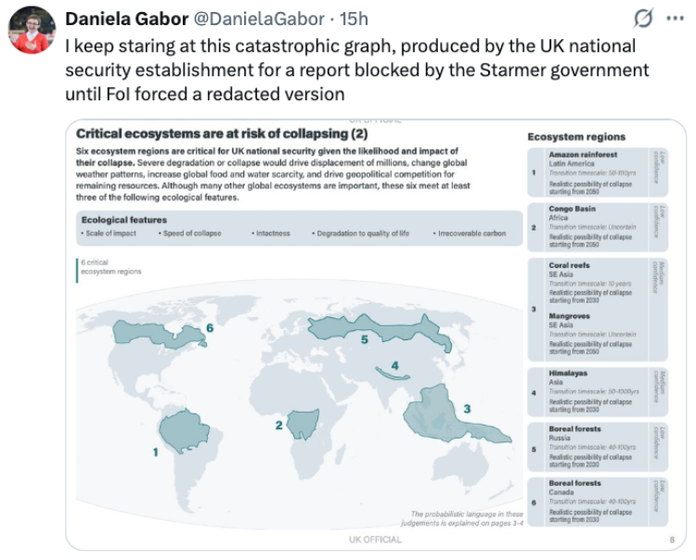Open the attached ecosystem report image

pos(376,335)
